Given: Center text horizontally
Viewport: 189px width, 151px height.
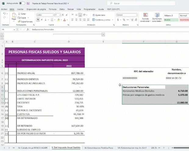Looking at the screenshot, I should coord(76,19).
